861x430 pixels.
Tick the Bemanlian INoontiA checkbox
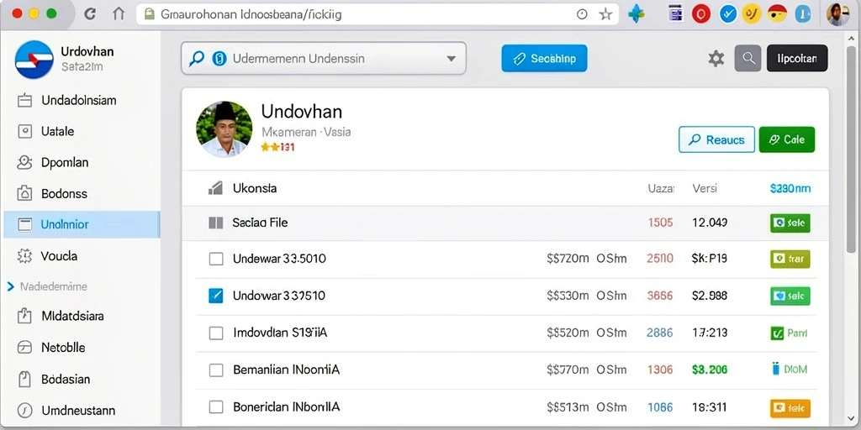(216, 370)
